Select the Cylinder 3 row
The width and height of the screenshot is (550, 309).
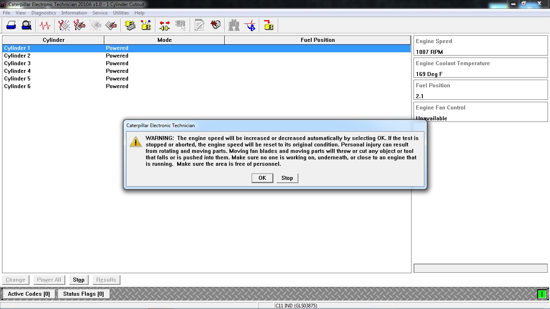(207, 63)
